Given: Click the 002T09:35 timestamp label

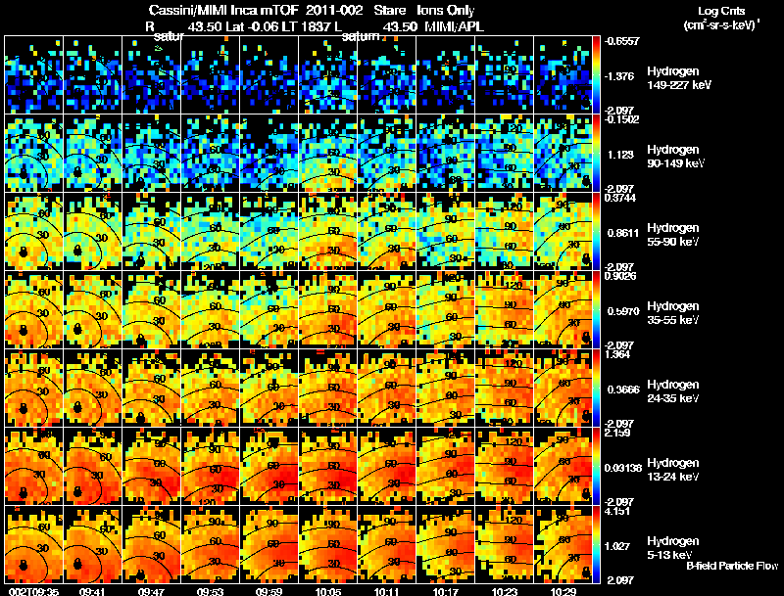Looking at the screenshot, I should tap(34, 592).
